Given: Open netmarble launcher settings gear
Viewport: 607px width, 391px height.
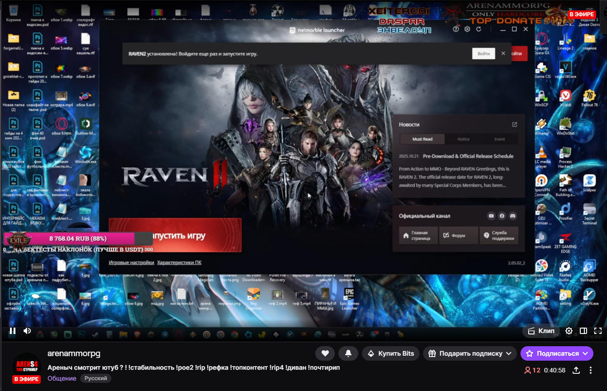Looking at the screenshot, I should point(467,29).
